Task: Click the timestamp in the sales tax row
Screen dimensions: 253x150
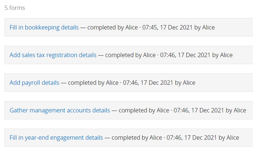Action: coord(185,55)
